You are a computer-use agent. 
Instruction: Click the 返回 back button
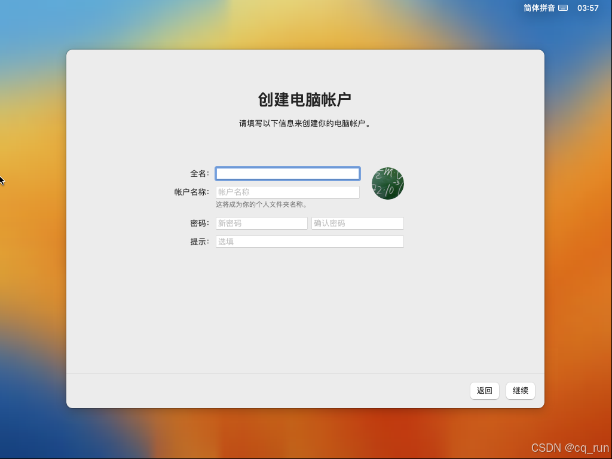tap(484, 391)
